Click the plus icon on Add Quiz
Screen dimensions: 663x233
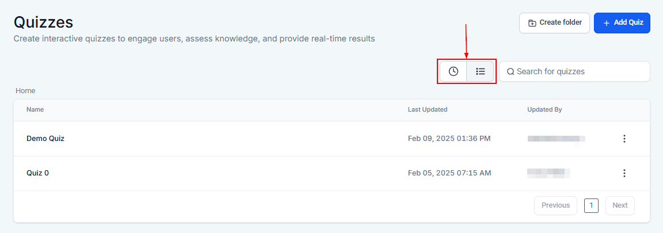[607, 23]
